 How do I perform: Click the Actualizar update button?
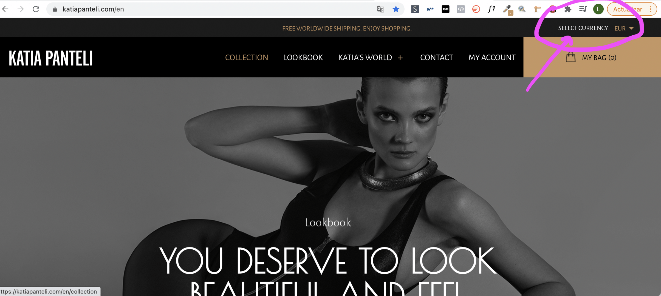pos(628,9)
